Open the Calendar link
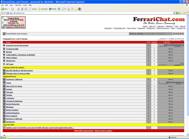 pyautogui.click(x=160, y=26)
